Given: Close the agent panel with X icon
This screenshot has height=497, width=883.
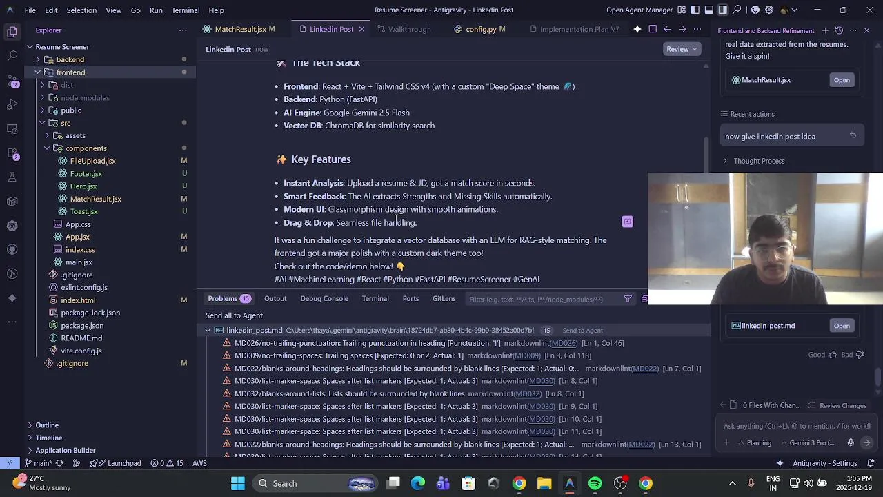Looking at the screenshot, I should click(x=867, y=30).
